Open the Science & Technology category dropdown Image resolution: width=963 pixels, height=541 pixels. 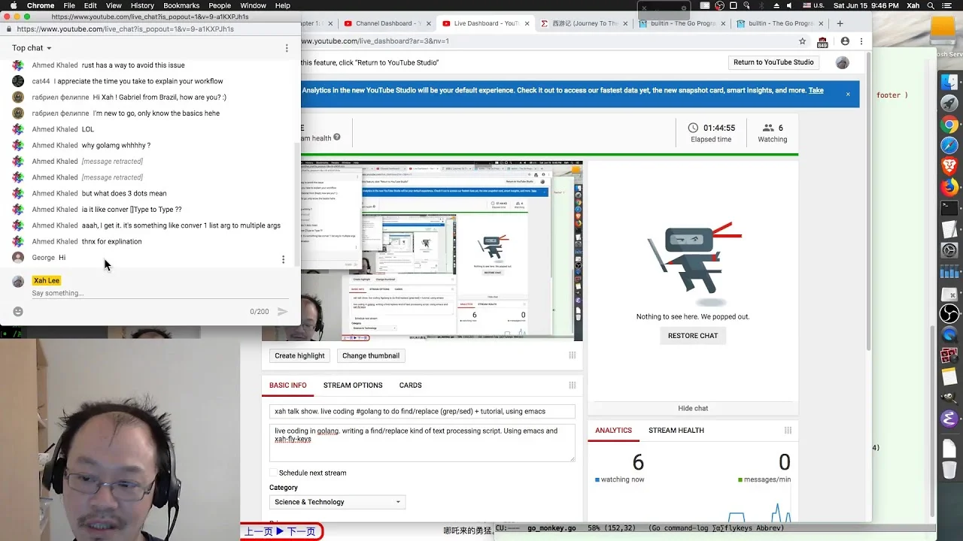[337, 502]
